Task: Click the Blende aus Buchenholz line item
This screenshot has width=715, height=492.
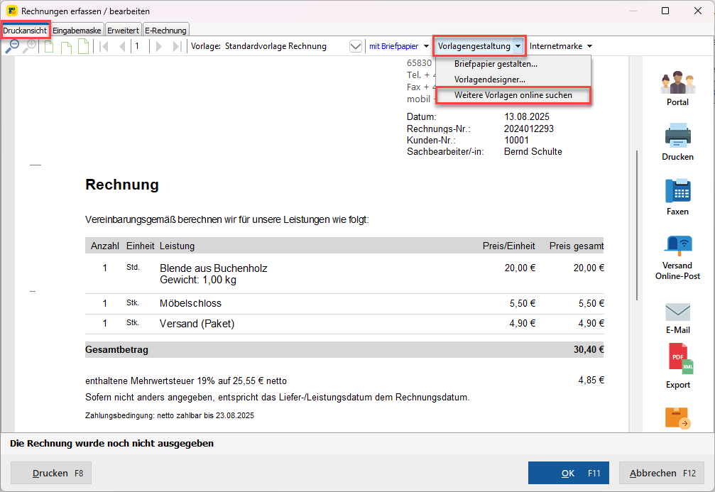Action: click(x=214, y=268)
